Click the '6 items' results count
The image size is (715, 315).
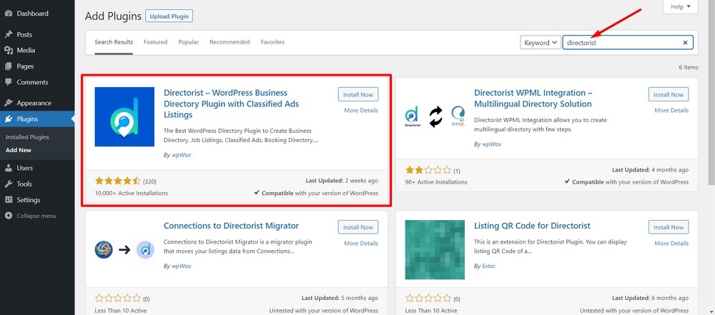click(688, 67)
